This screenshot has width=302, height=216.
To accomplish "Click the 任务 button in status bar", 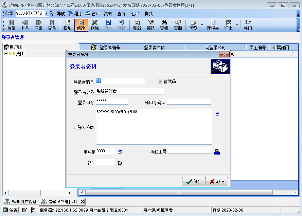I will 11,210.
